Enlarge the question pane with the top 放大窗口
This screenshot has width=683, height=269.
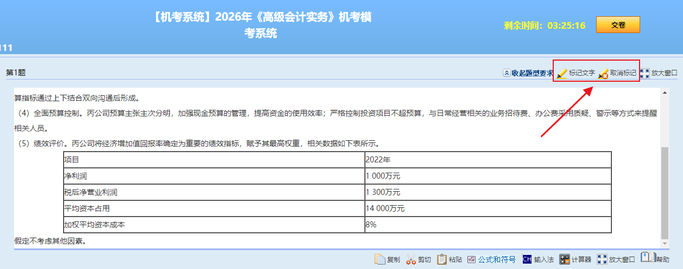(659, 73)
